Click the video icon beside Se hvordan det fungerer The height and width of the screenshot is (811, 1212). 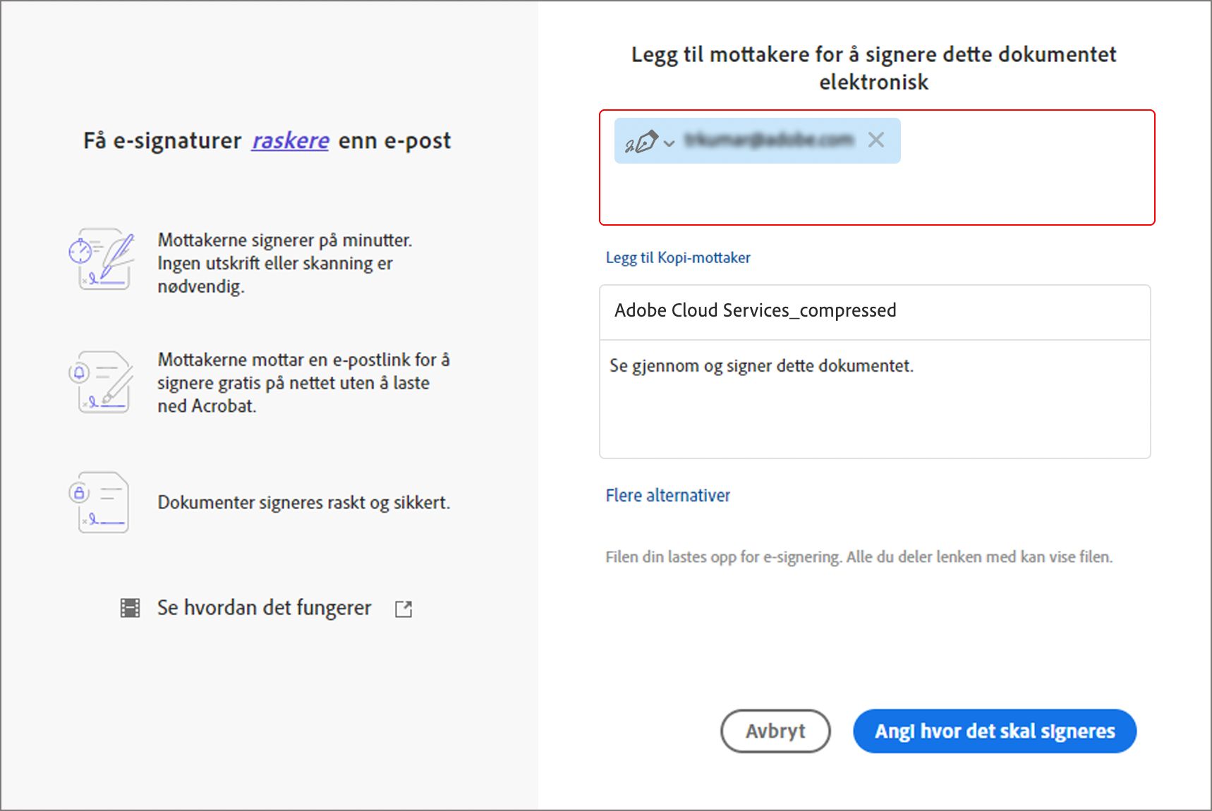pyautogui.click(x=130, y=607)
